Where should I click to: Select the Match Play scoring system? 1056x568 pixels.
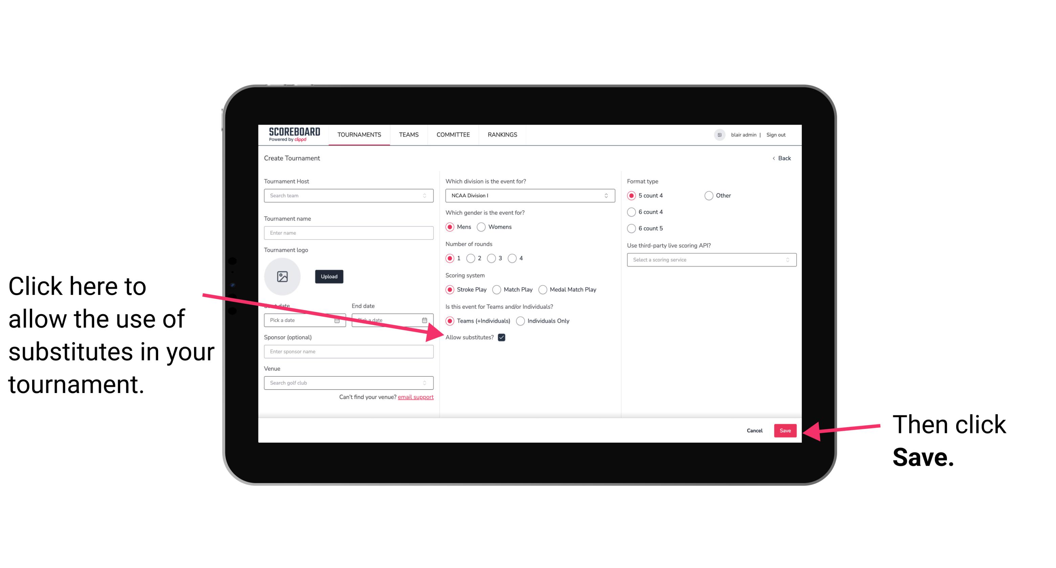pos(497,289)
